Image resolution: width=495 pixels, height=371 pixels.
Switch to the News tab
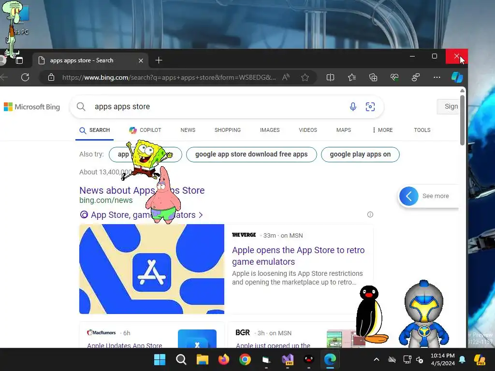click(188, 130)
